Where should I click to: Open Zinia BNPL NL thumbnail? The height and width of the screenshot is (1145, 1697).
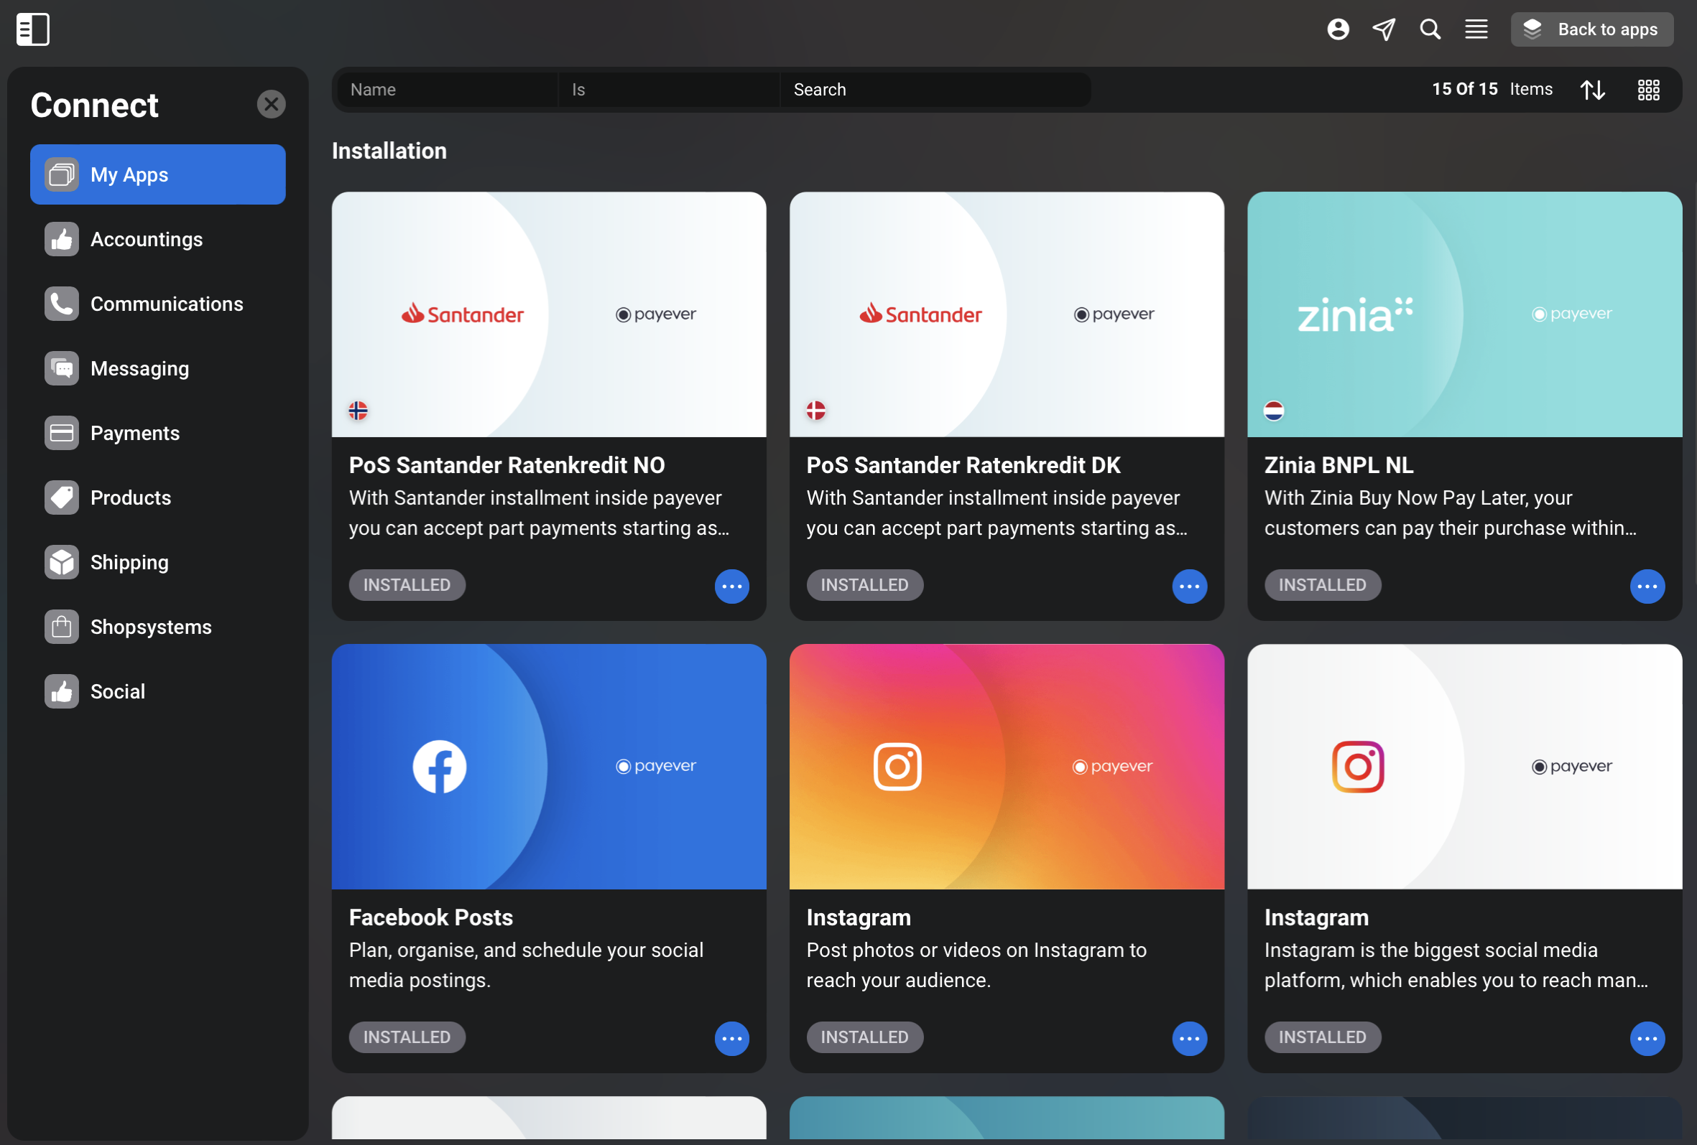pos(1465,314)
